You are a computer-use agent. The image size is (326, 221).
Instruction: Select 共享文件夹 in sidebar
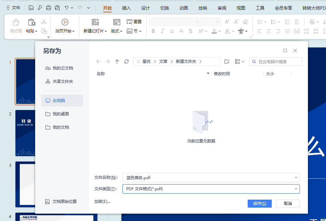pos(62,82)
